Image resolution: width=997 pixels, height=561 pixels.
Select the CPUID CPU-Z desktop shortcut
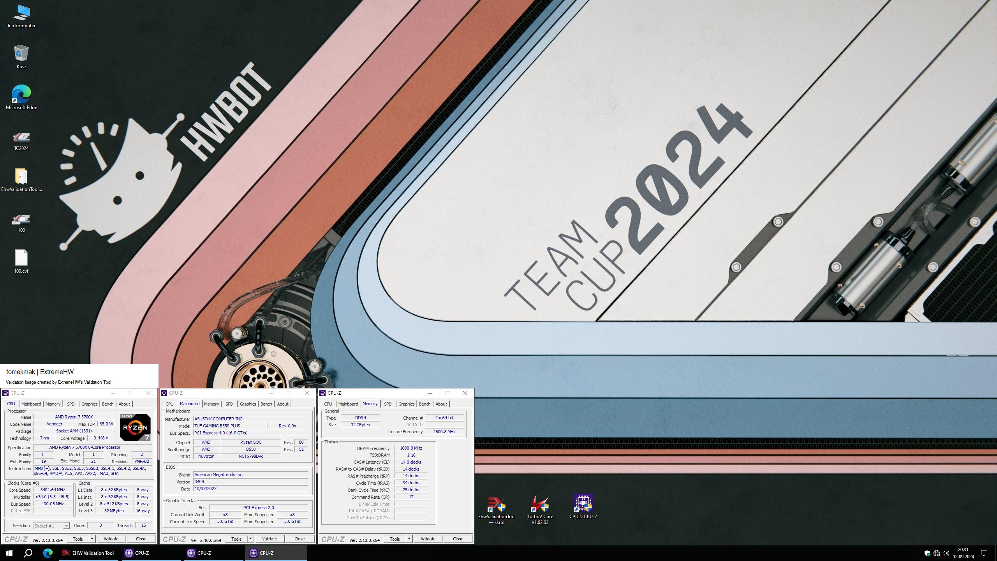click(583, 506)
